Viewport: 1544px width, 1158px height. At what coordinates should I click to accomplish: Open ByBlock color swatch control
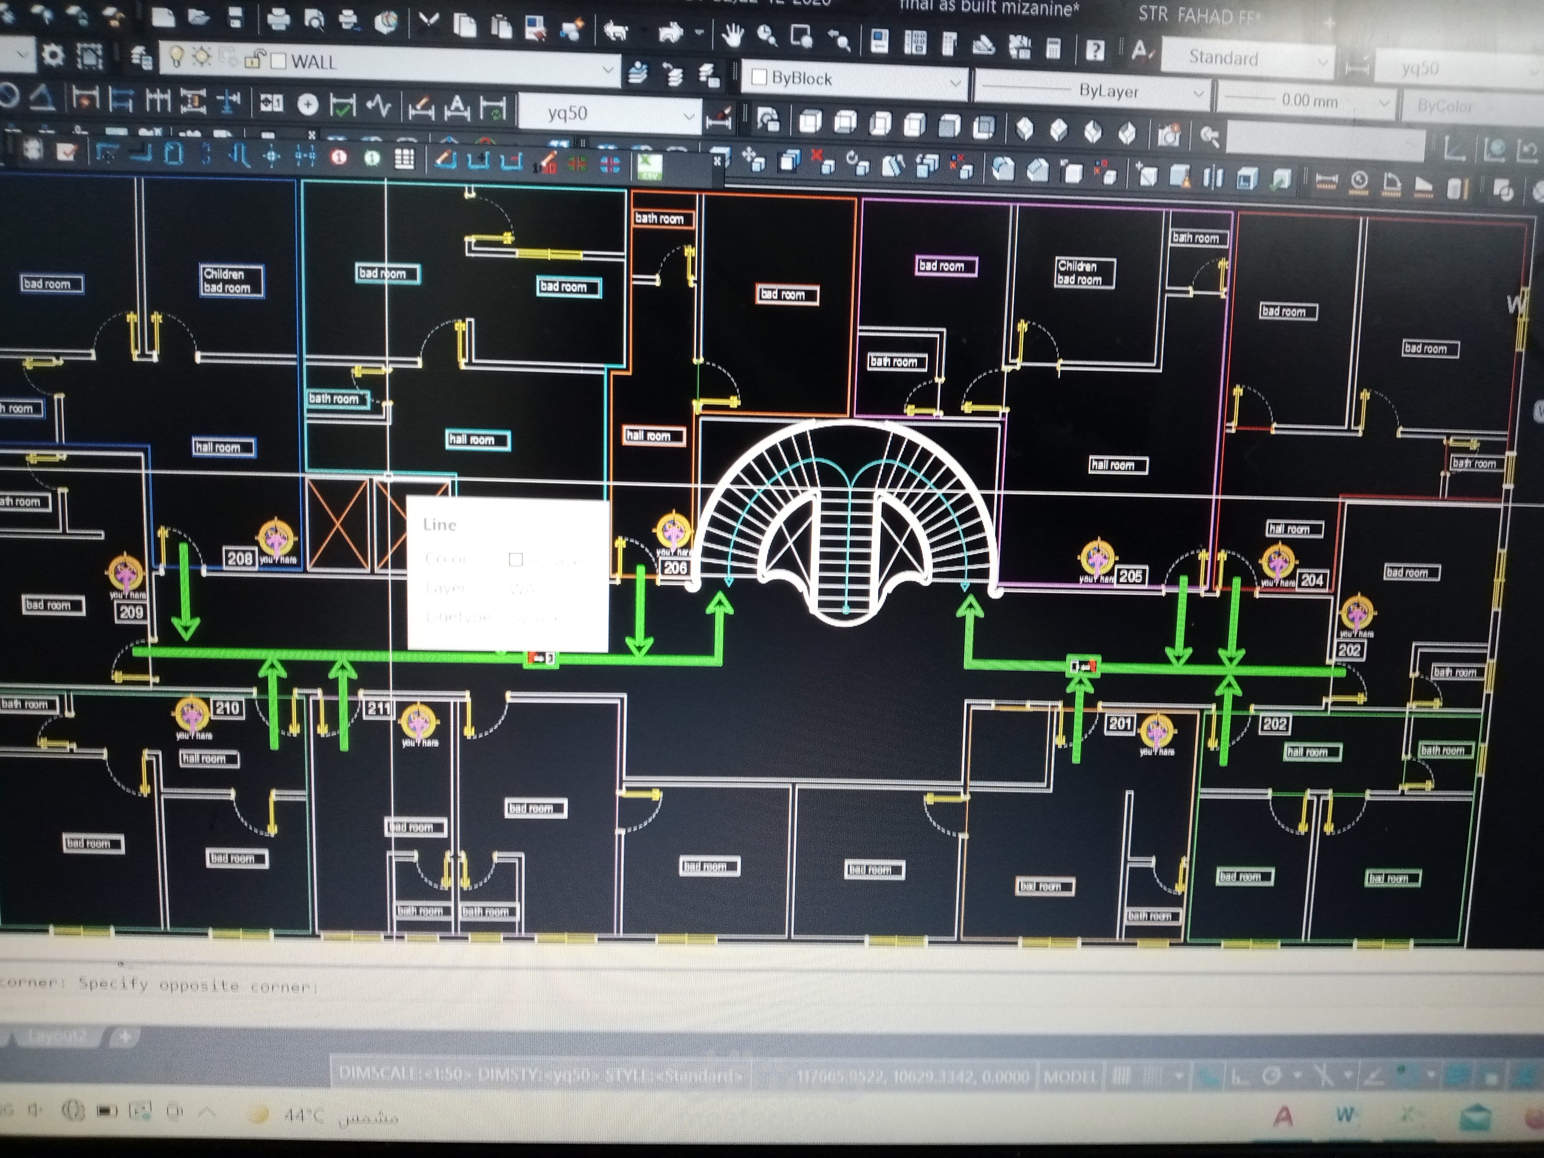click(x=759, y=78)
